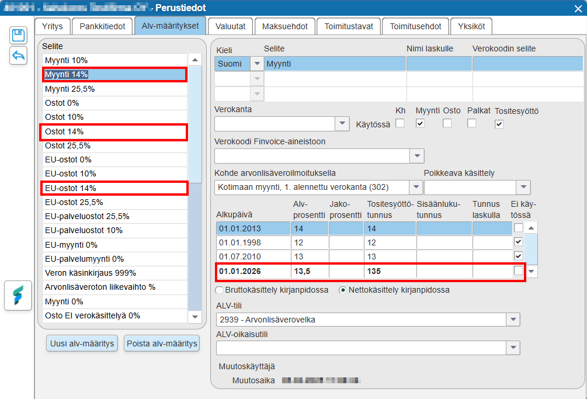Toggle the Kh checkbox
587x399 pixels.
coord(400,123)
